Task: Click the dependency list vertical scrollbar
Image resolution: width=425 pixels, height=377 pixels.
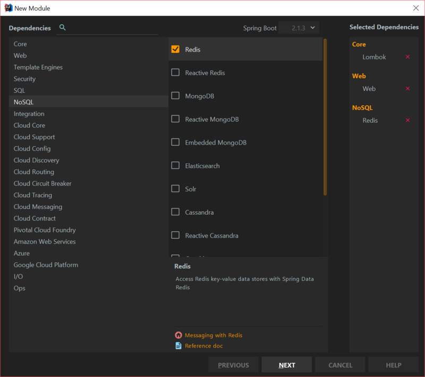Action: tap(325, 117)
